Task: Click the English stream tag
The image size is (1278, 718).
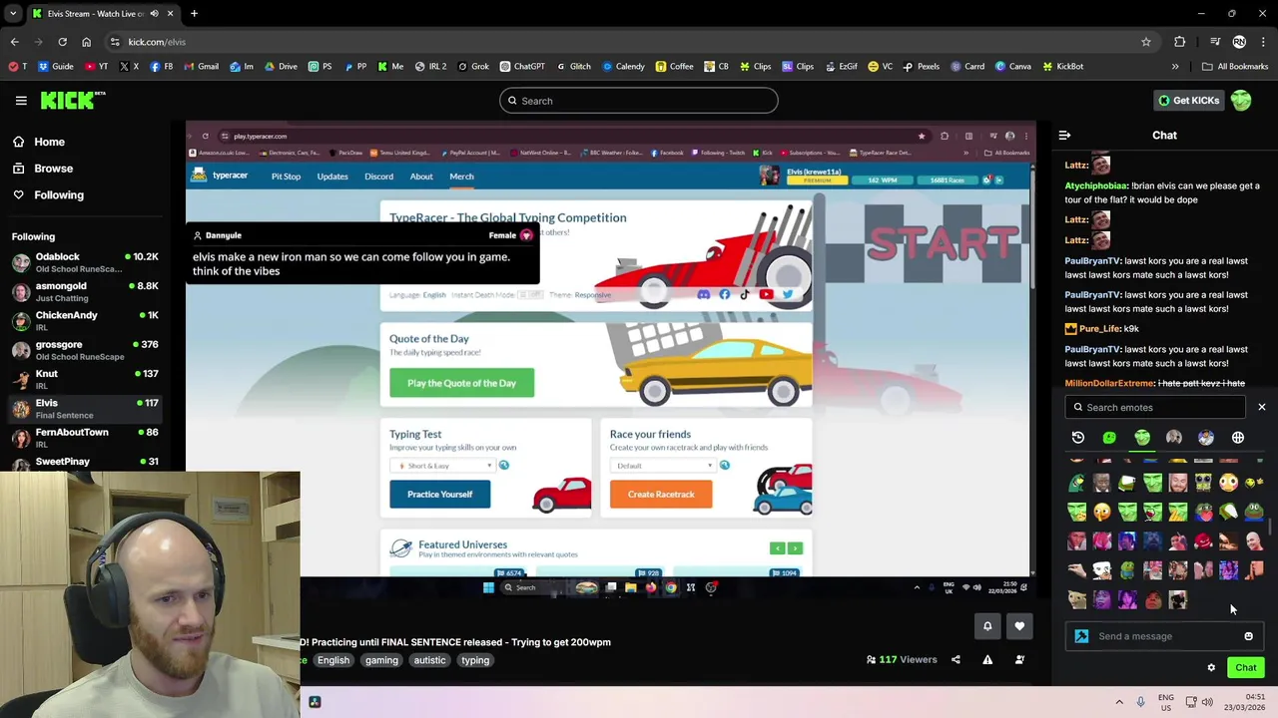Action: (x=333, y=660)
